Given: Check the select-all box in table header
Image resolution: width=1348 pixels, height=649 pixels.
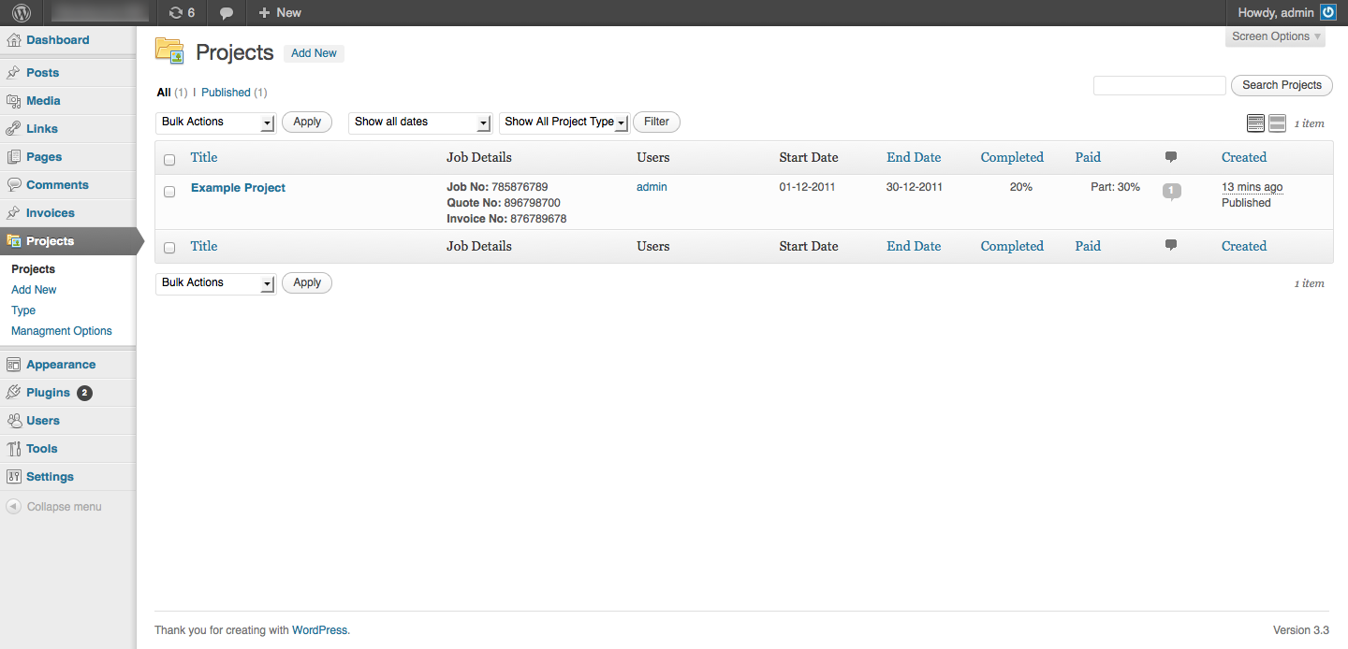Looking at the screenshot, I should pos(169,160).
